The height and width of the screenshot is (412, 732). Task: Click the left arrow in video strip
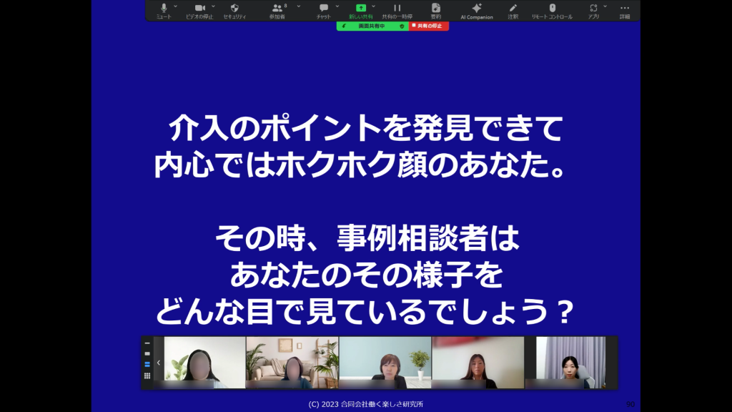coord(158,363)
